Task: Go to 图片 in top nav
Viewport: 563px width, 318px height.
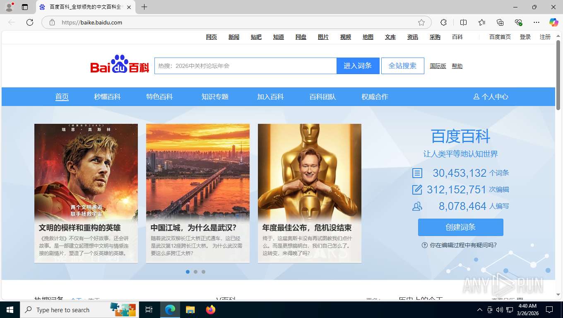Action: (323, 37)
